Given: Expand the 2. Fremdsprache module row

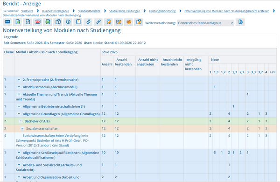Looking at the screenshot, I should click(x=19, y=79).
